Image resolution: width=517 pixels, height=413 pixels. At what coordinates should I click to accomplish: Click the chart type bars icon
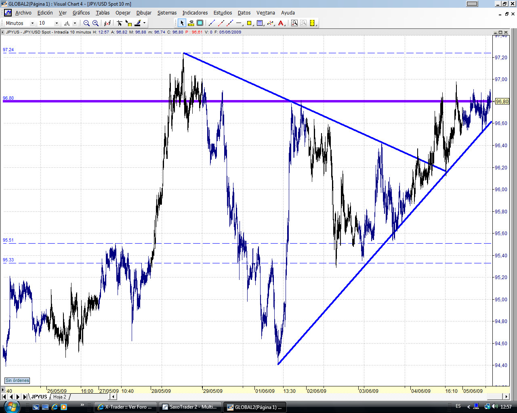(x=67, y=23)
